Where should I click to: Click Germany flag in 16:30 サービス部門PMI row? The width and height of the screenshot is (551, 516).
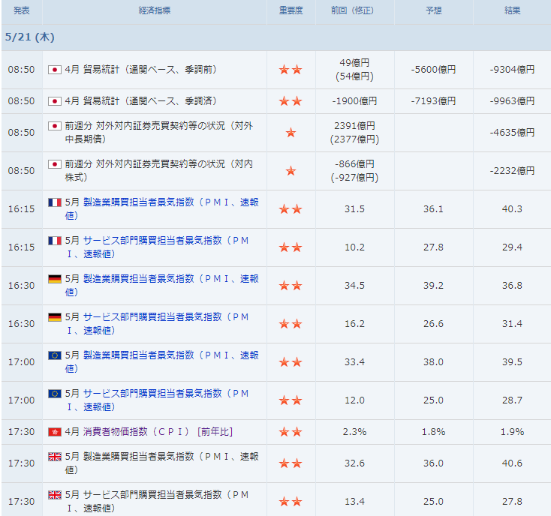(x=55, y=317)
